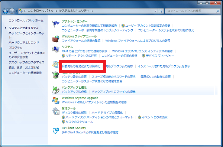This screenshot has width=223, height=147.
Task: Open the Windows ファイアウォール heading
Action: tap(79, 36)
